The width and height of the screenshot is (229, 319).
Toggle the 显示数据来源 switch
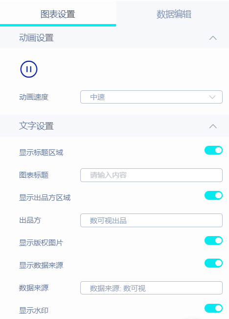pos(213,263)
